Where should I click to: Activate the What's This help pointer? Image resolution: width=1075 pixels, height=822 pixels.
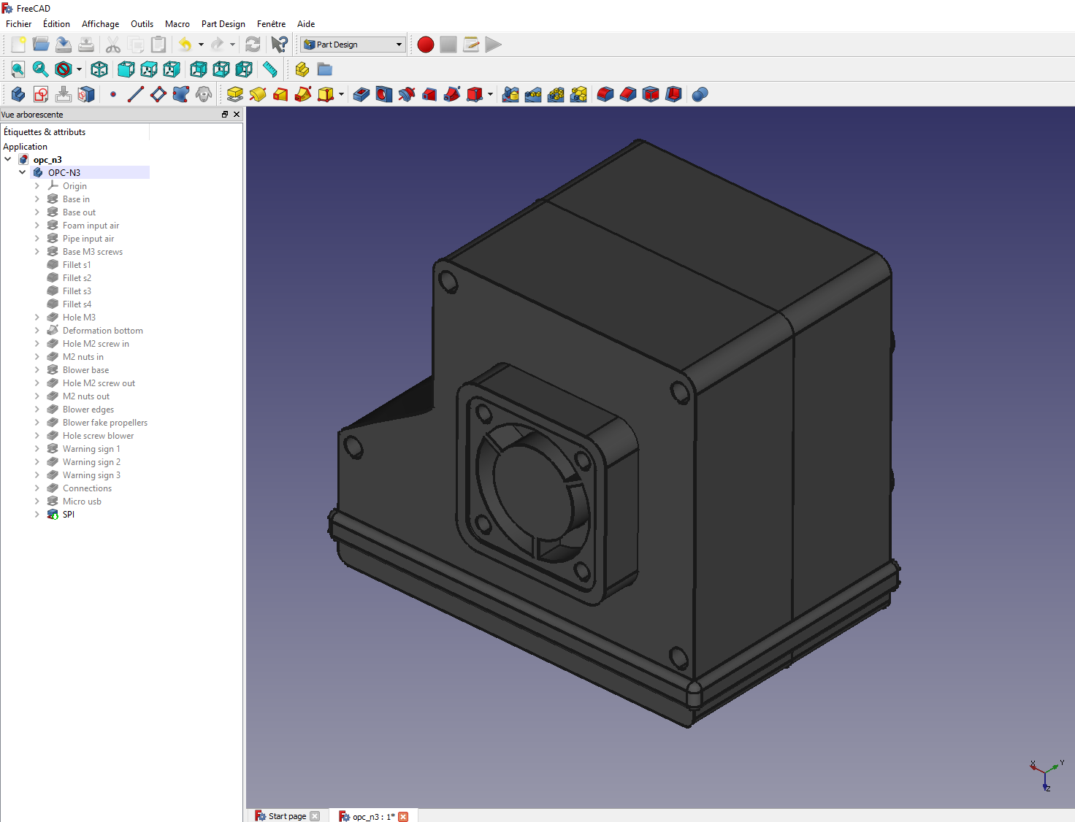279,45
